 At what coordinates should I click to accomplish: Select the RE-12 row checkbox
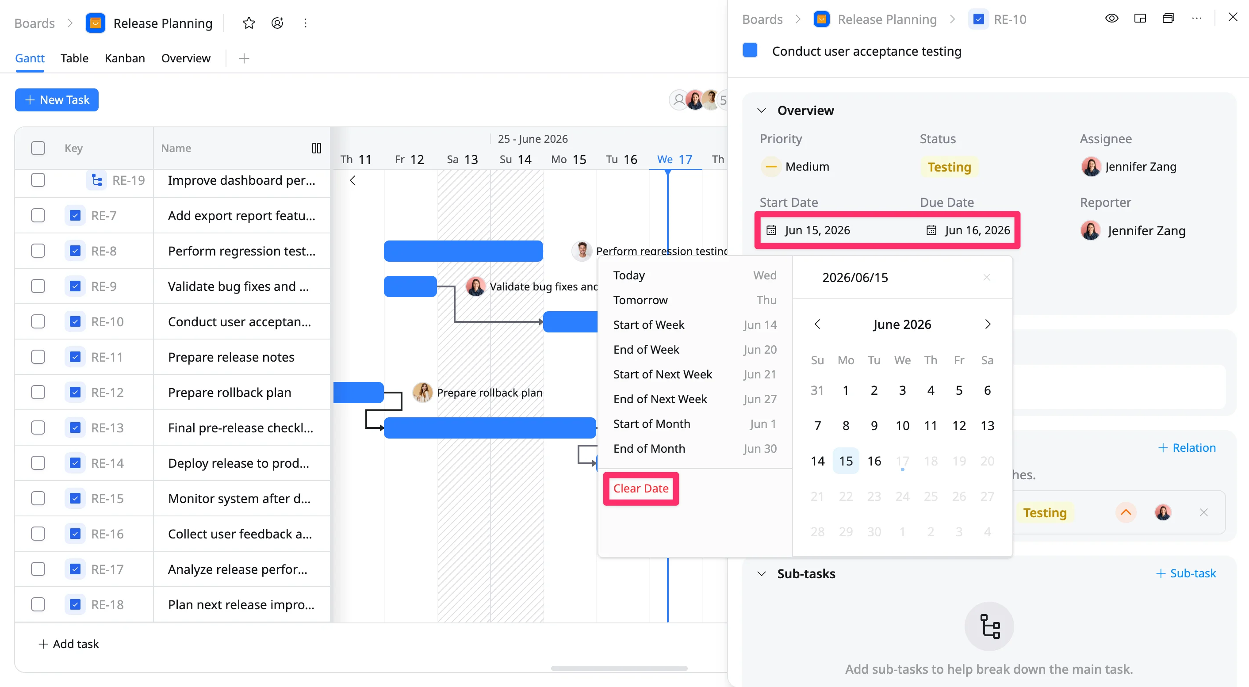coord(38,393)
